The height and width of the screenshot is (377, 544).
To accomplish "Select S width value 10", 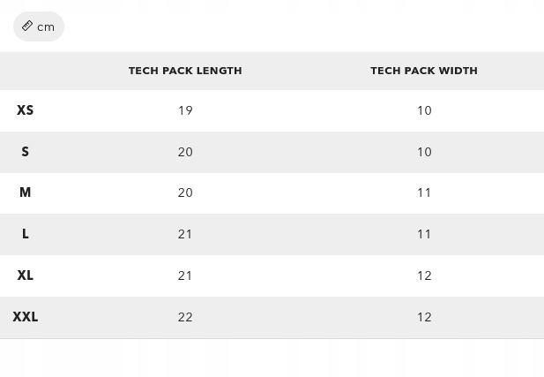I will tap(424, 152).
